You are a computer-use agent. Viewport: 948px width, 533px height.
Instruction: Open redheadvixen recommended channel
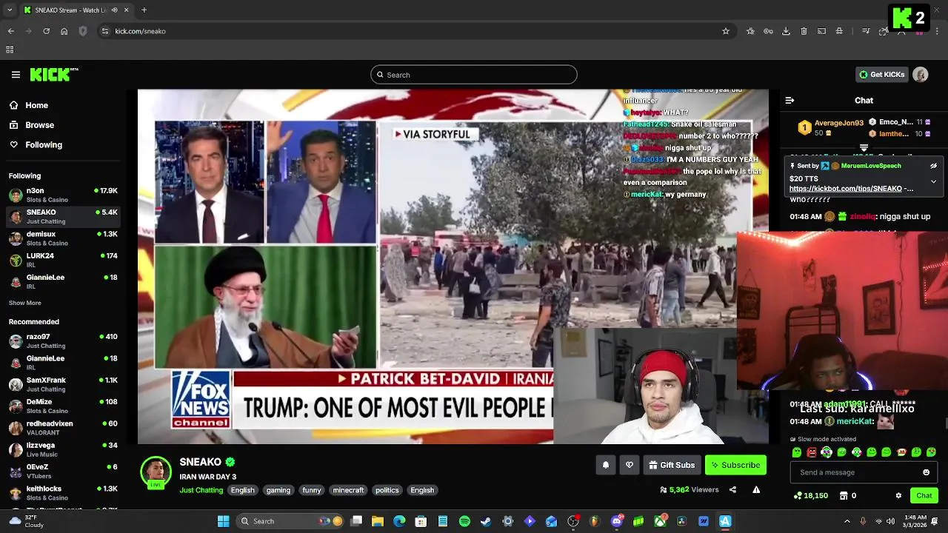[x=63, y=428]
